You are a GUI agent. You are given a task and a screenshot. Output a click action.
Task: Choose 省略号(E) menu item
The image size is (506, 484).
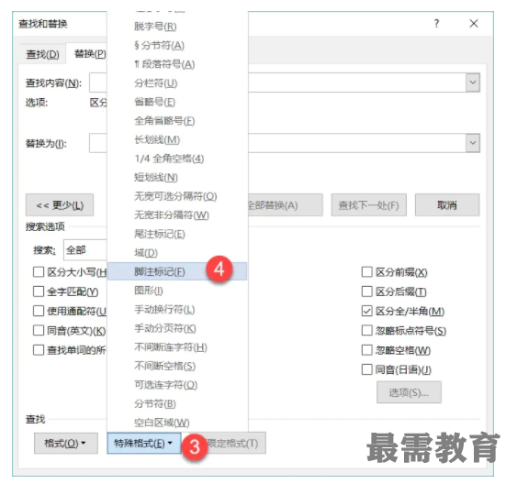point(177,102)
